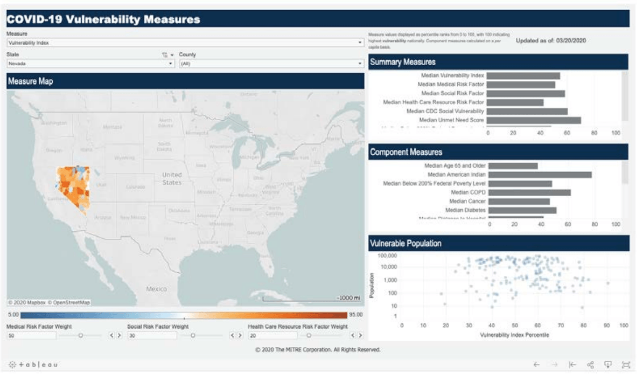Click the filter icon beside the State label

pos(164,55)
